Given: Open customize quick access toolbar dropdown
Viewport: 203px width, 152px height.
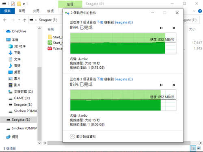Looking at the screenshot, I should click(x=24, y=4).
